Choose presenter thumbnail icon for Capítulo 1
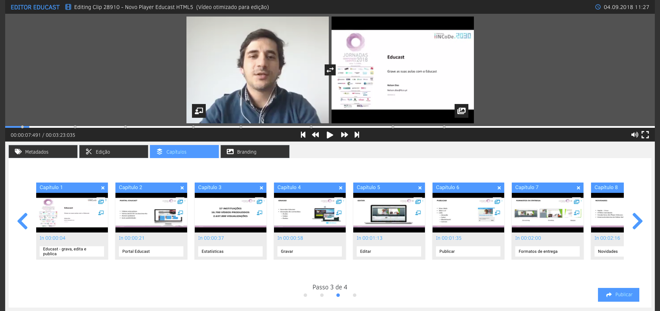Viewport: 660px width, 311px height. 101,213
